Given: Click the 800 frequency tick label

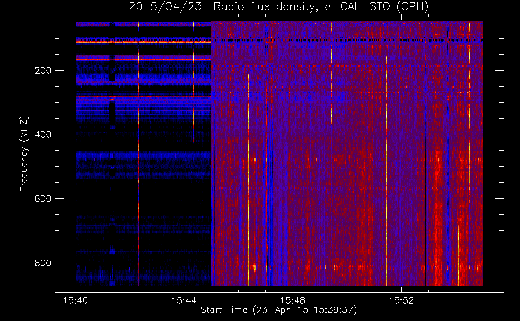Looking at the screenshot, I should (43, 263).
